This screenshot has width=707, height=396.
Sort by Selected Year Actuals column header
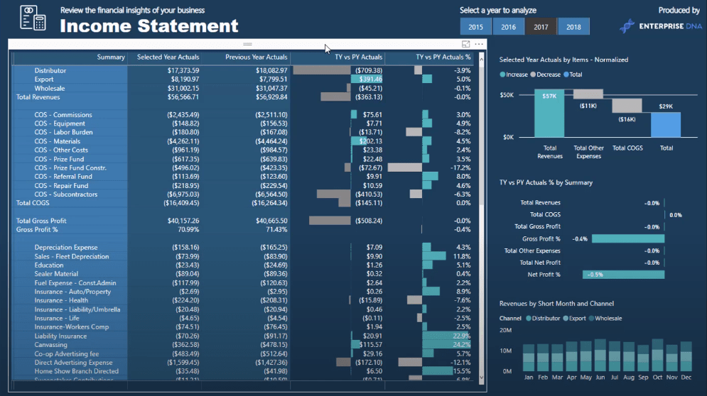tap(168, 57)
